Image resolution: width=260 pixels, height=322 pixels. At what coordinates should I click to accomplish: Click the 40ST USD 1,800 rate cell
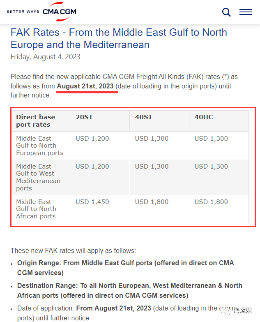click(152, 202)
